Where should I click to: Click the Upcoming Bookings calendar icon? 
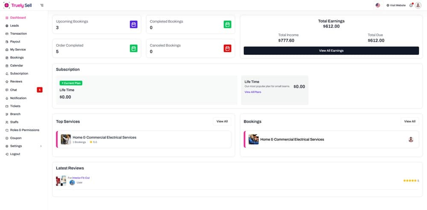134,25
